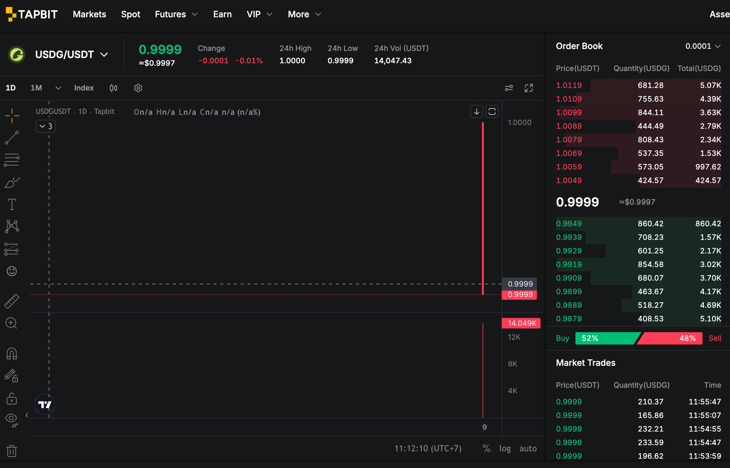This screenshot has height=468, width=730.
Task: Select the 1.0119 ask price row
Action: pyautogui.click(x=638, y=86)
